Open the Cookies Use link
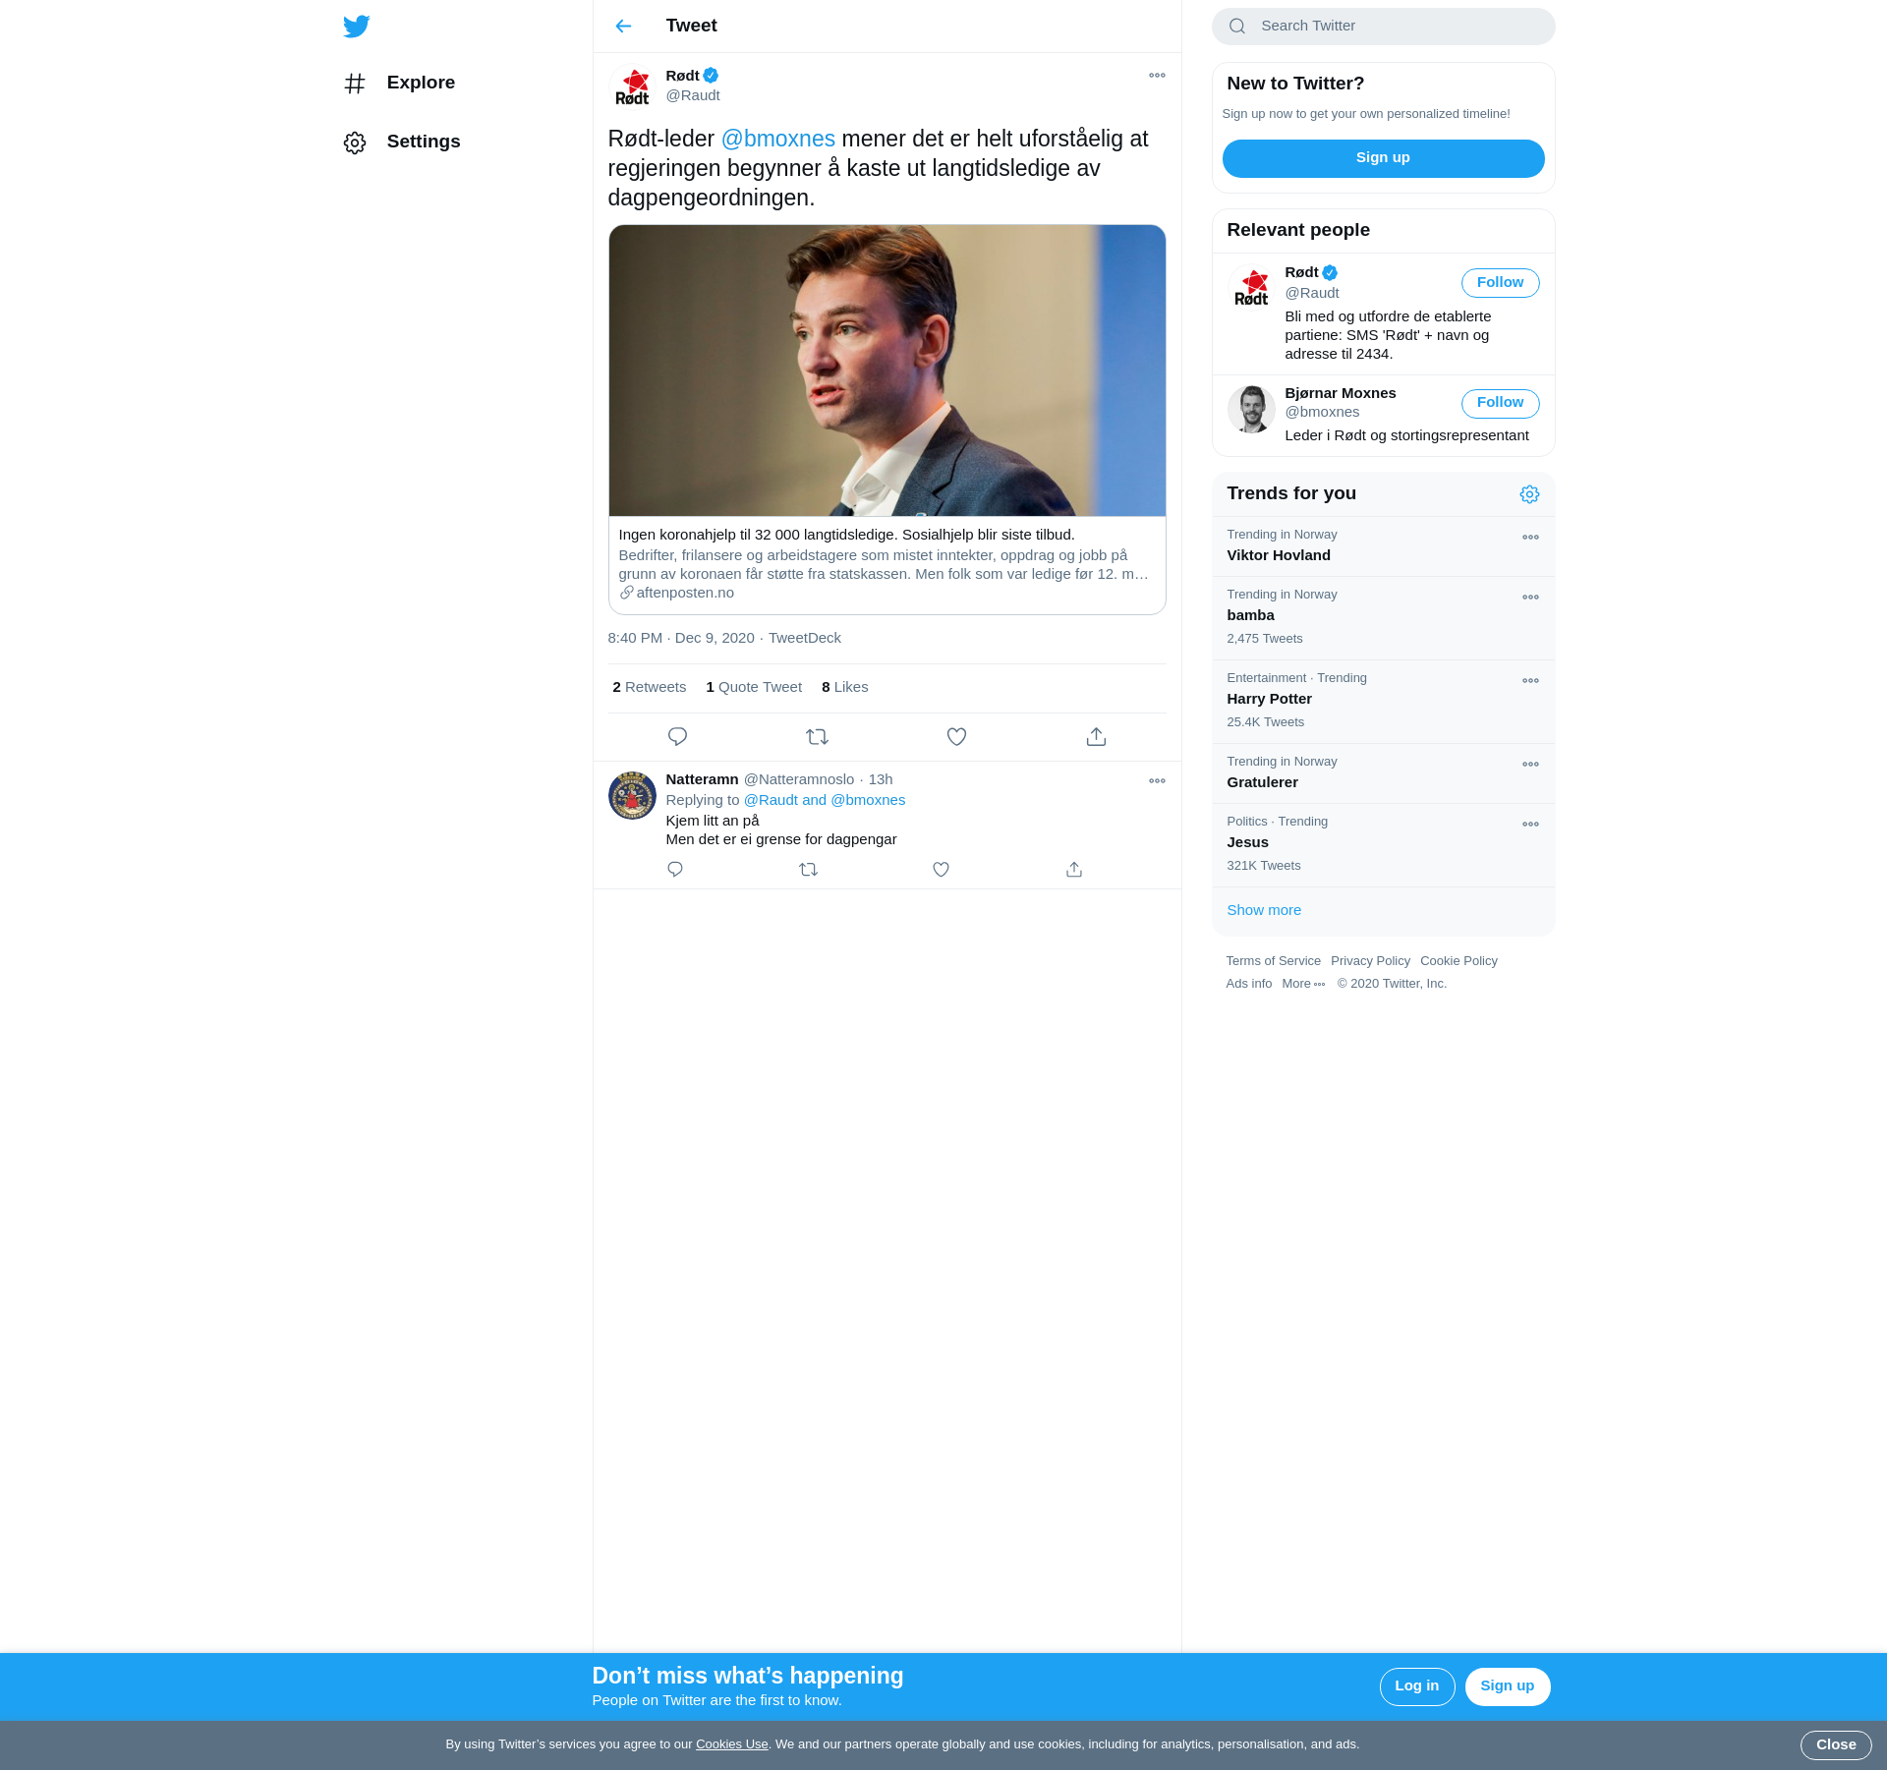This screenshot has width=1887, height=1770. tap(732, 1744)
